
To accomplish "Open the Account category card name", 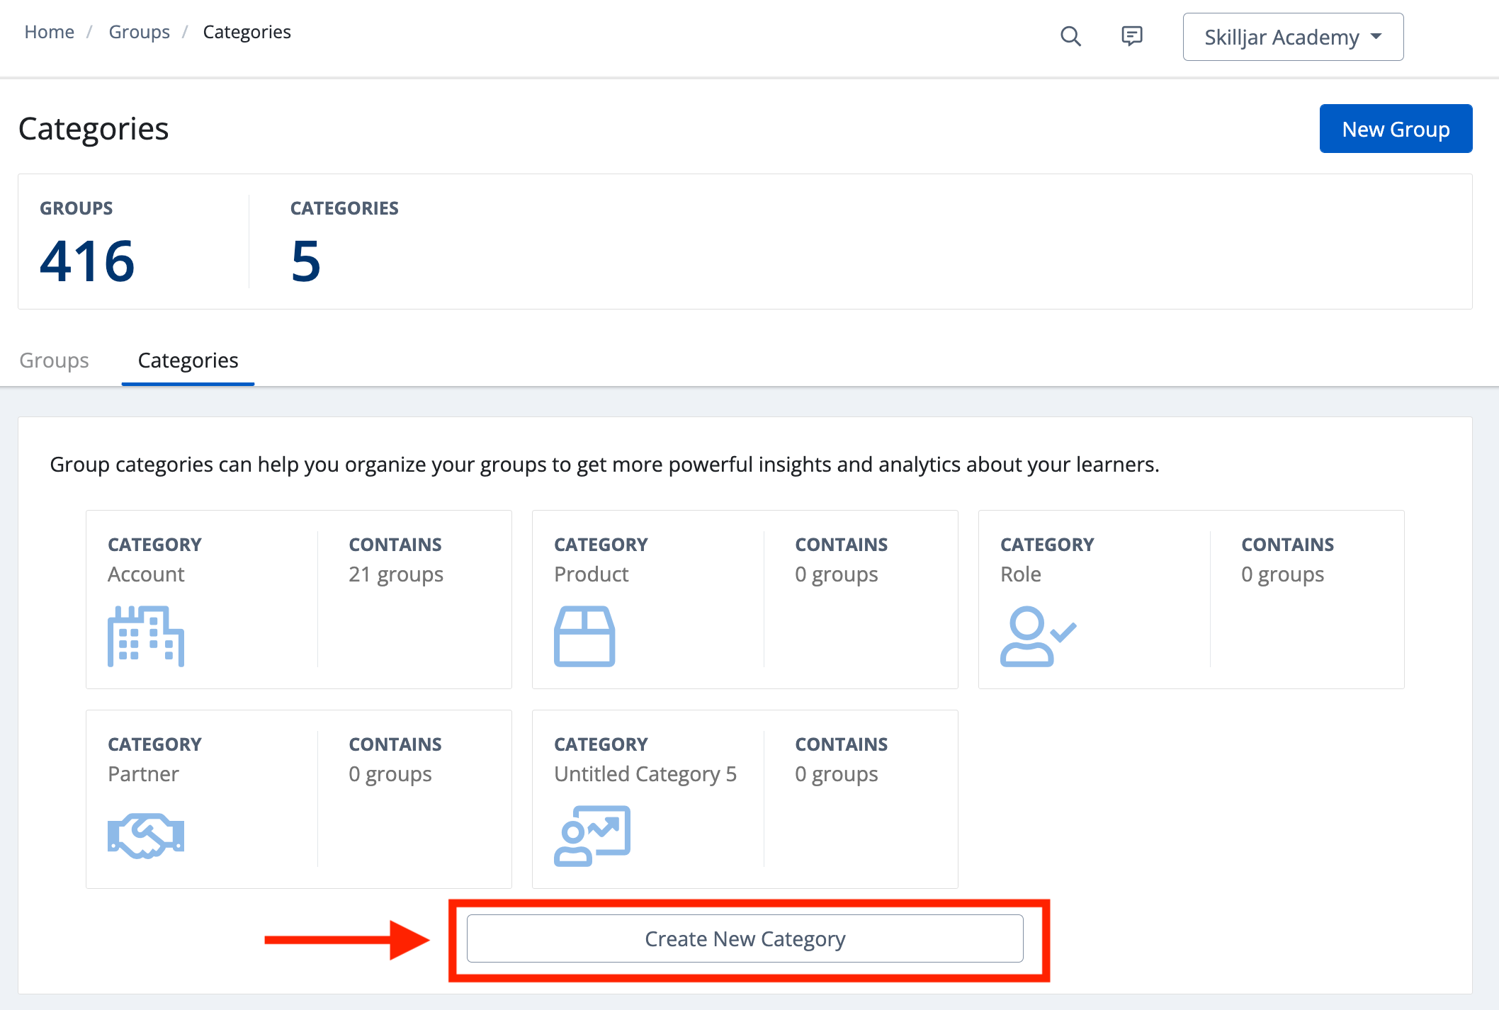I will point(146,574).
